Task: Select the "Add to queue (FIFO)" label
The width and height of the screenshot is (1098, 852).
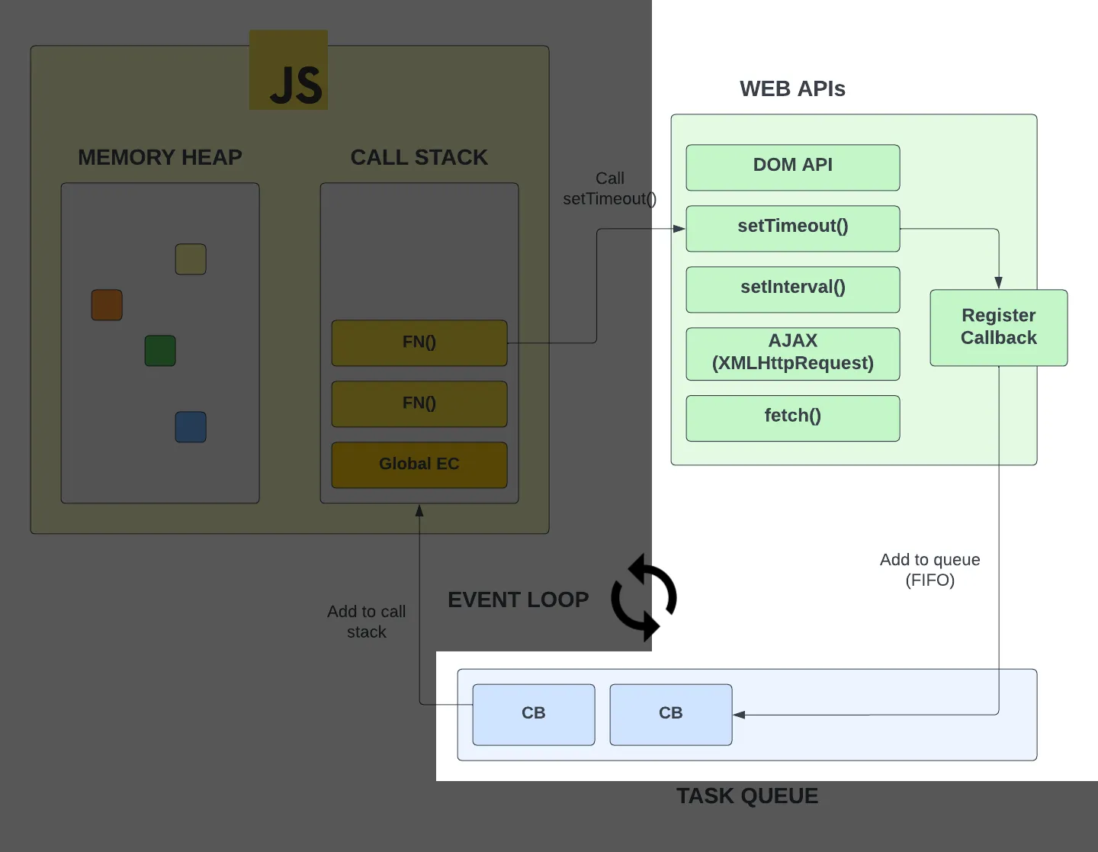Action: coord(929,570)
